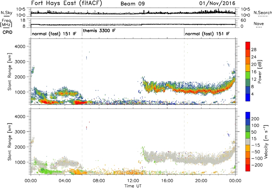Screen dimensions: 272x188
Task: Click the '16' value on Power colorbar
Action: pos(254,72)
